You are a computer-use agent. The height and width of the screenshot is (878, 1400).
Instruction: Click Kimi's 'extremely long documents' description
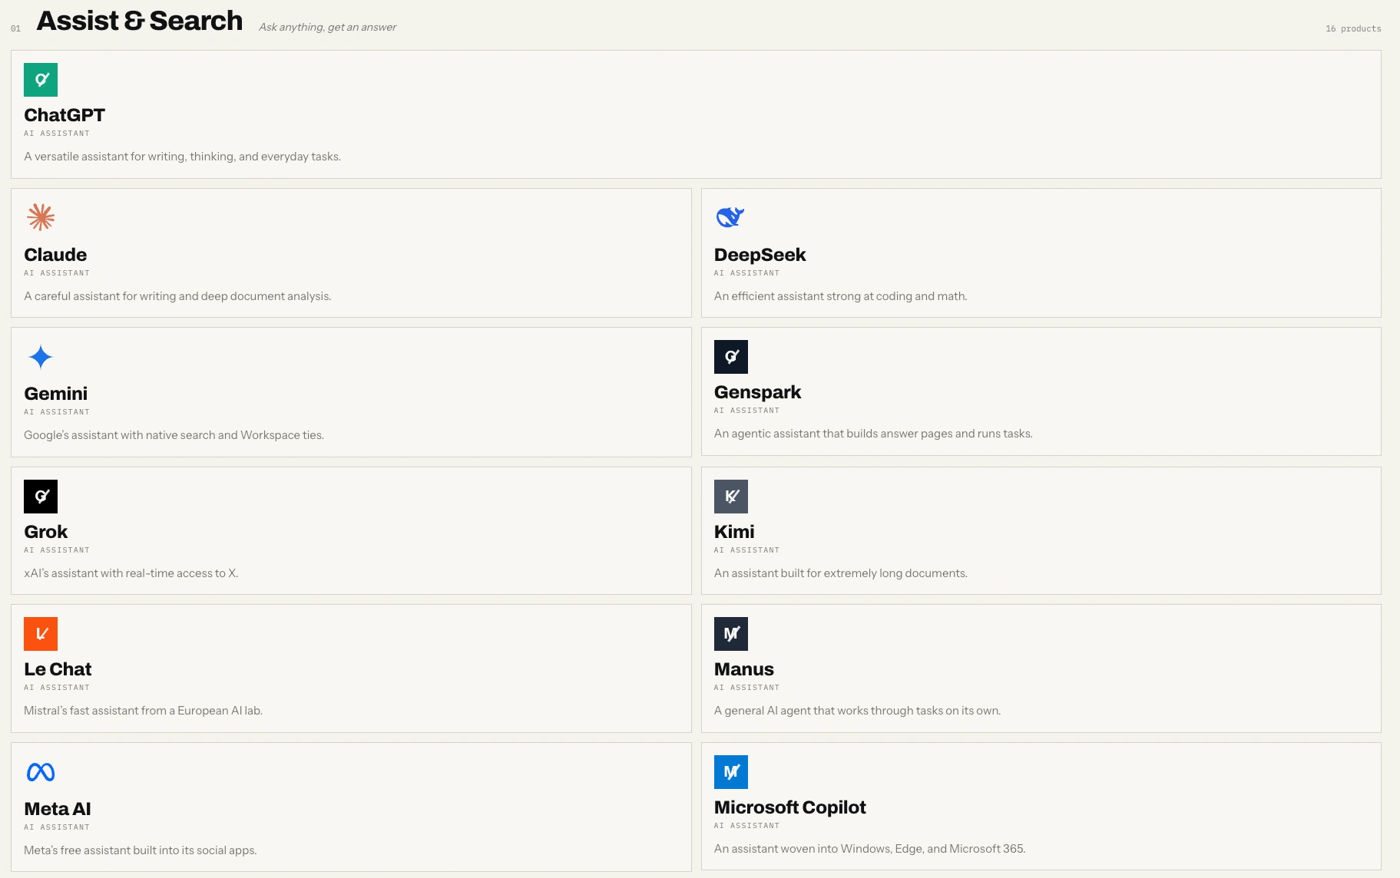point(841,573)
